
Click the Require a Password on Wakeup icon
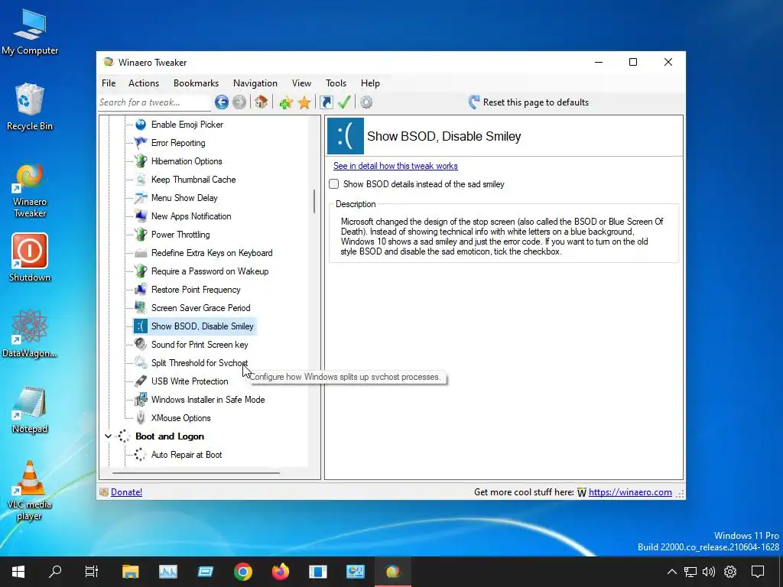(x=141, y=271)
